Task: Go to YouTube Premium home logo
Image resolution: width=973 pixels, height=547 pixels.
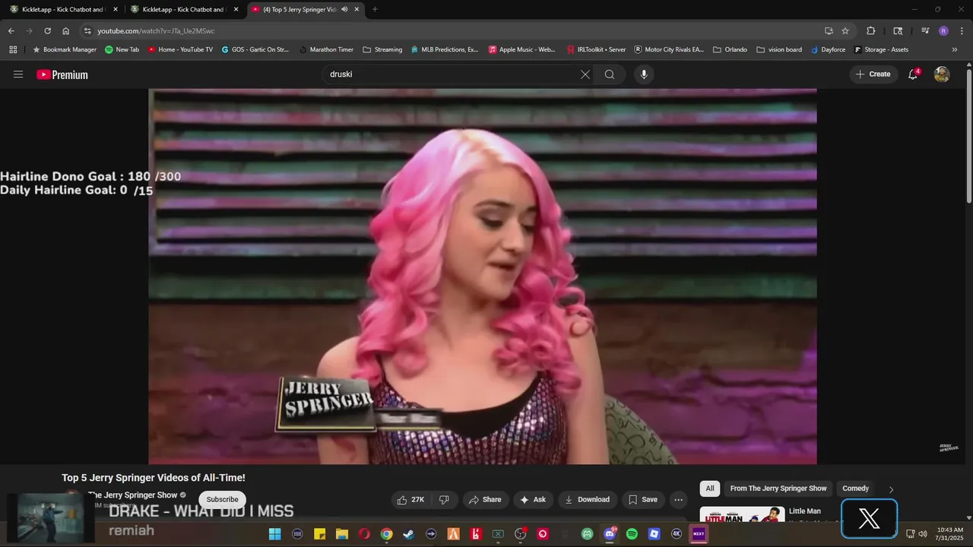Action: coord(62,74)
